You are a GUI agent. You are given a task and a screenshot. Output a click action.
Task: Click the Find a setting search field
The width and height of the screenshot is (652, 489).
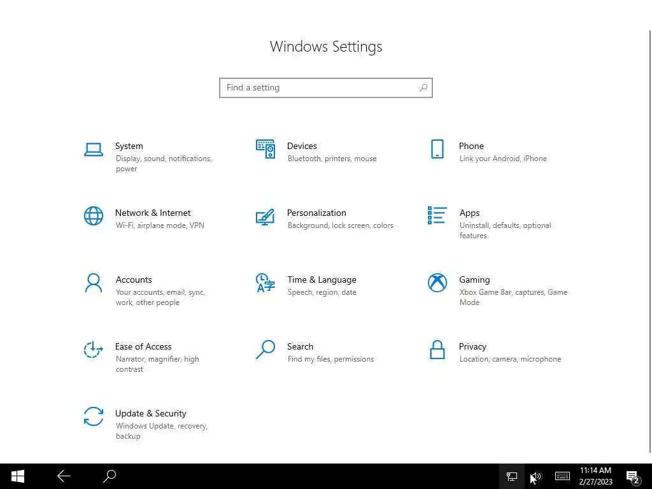326,88
